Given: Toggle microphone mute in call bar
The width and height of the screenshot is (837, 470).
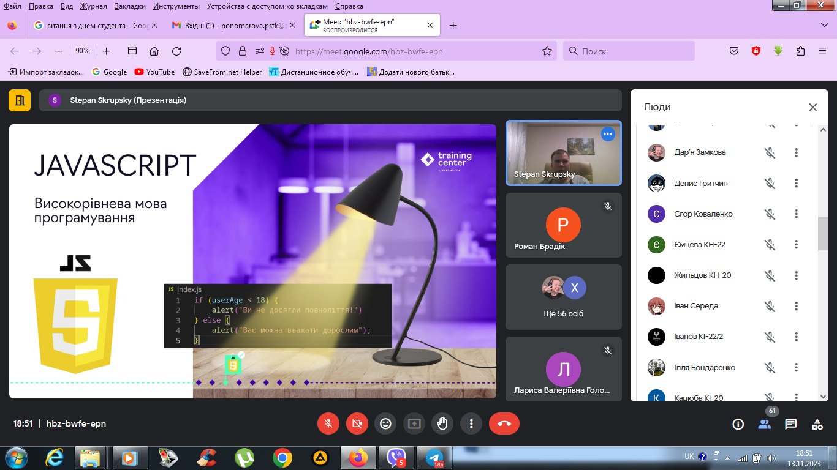Looking at the screenshot, I should (328, 423).
